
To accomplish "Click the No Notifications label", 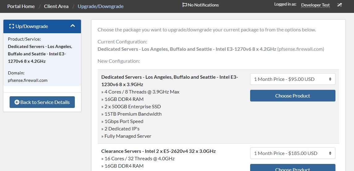I will (203, 5).
